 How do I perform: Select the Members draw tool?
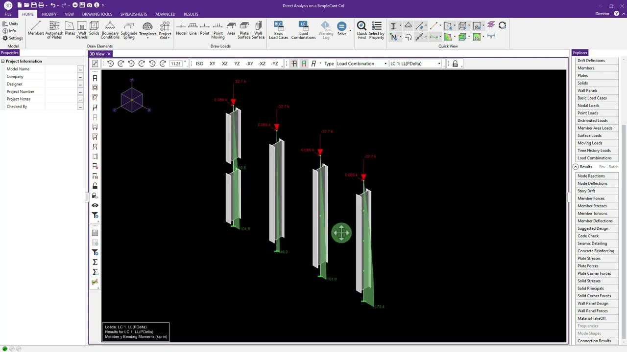[36, 29]
